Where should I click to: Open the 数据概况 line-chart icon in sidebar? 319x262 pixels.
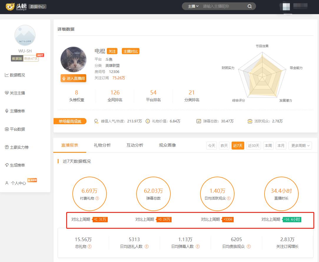click(x=6, y=75)
